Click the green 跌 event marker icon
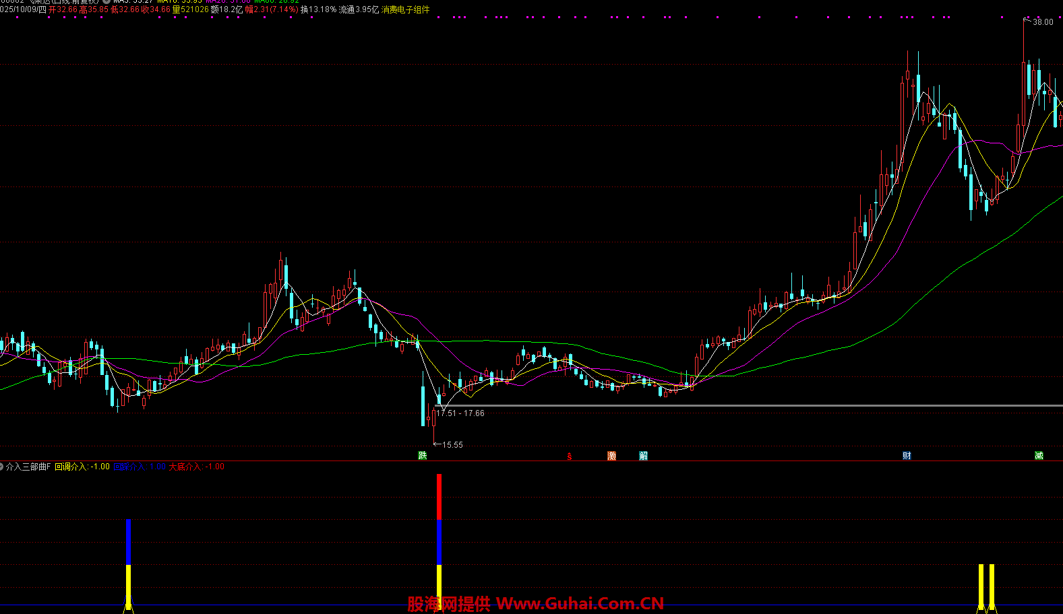The height and width of the screenshot is (614, 1063). click(x=423, y=456)
